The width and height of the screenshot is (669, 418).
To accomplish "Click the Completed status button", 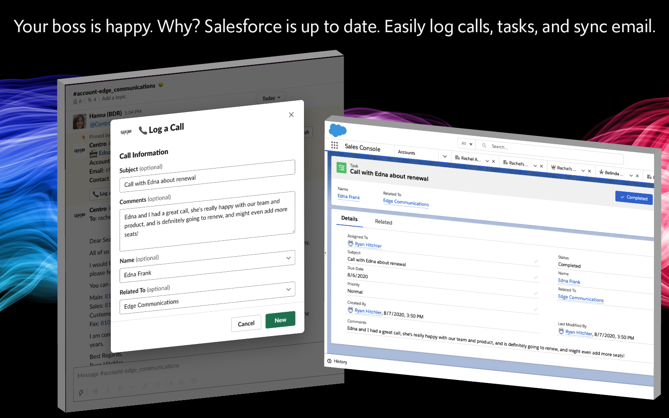I will coord(634,198).
